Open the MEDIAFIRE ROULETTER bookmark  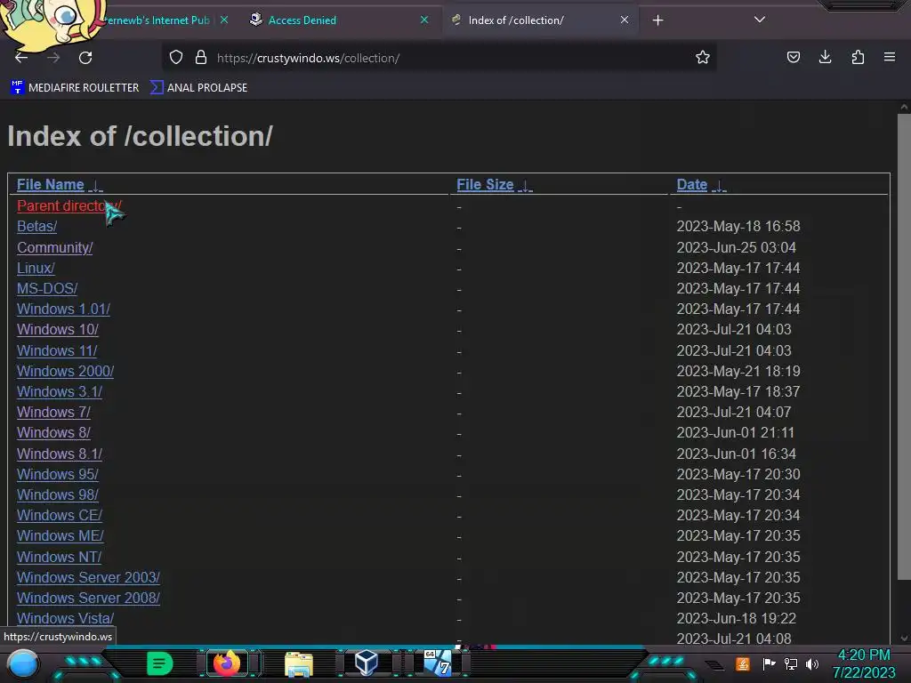tap(75, 88)
